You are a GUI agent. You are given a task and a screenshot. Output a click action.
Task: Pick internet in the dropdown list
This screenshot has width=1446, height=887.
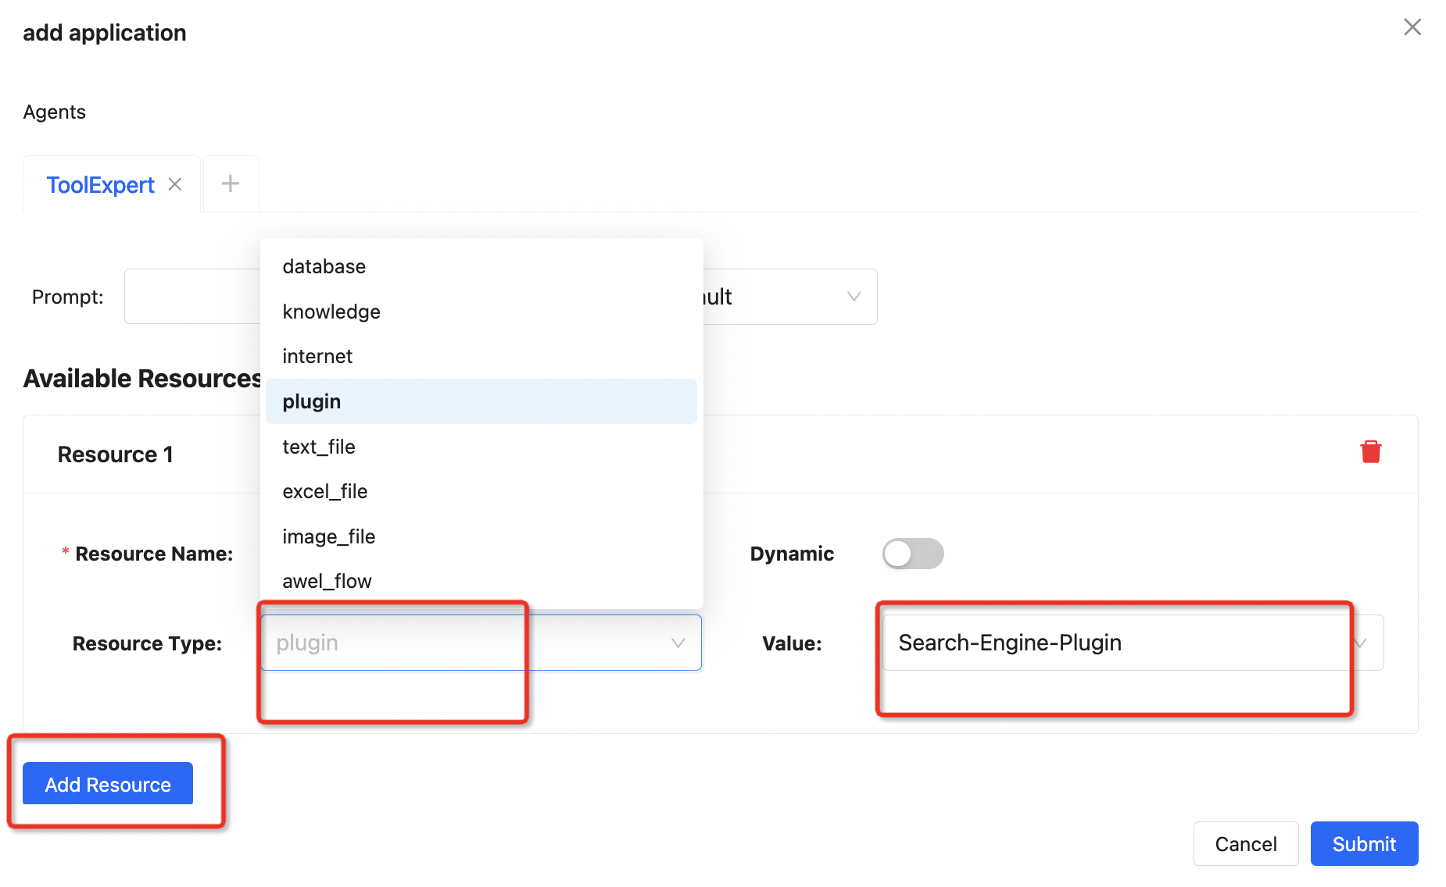click(317, 357)
